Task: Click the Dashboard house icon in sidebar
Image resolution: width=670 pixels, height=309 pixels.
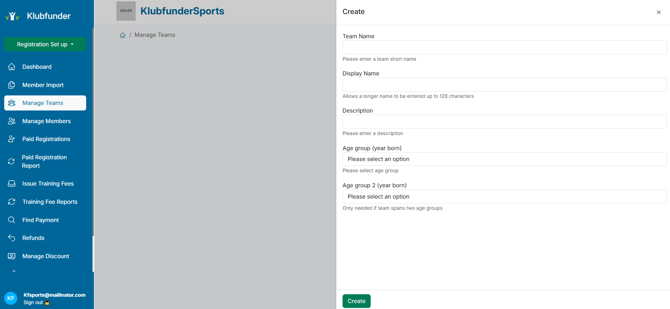Action: pyautogui.click(x=12, y=67)
